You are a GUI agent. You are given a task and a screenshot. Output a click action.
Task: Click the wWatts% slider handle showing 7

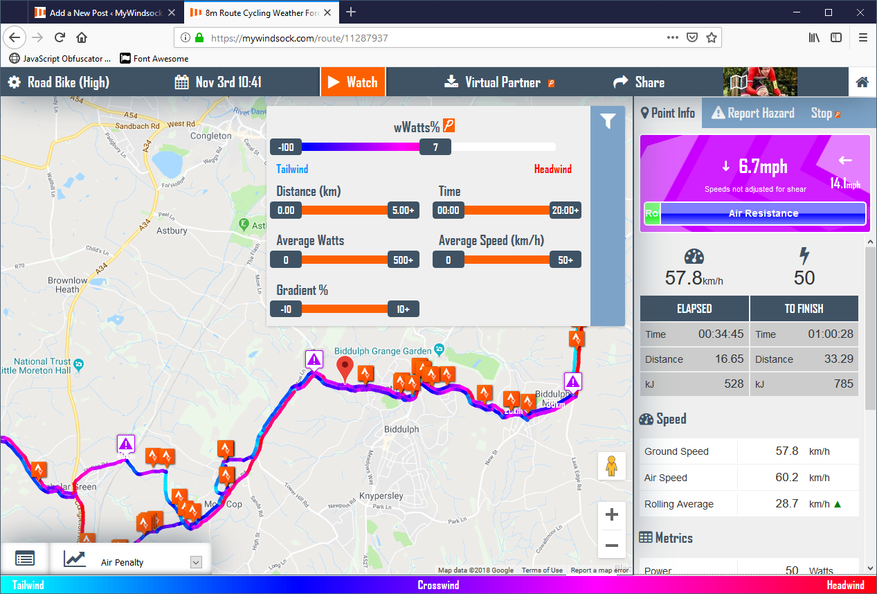pyautogui.click(x=435, y=147)
